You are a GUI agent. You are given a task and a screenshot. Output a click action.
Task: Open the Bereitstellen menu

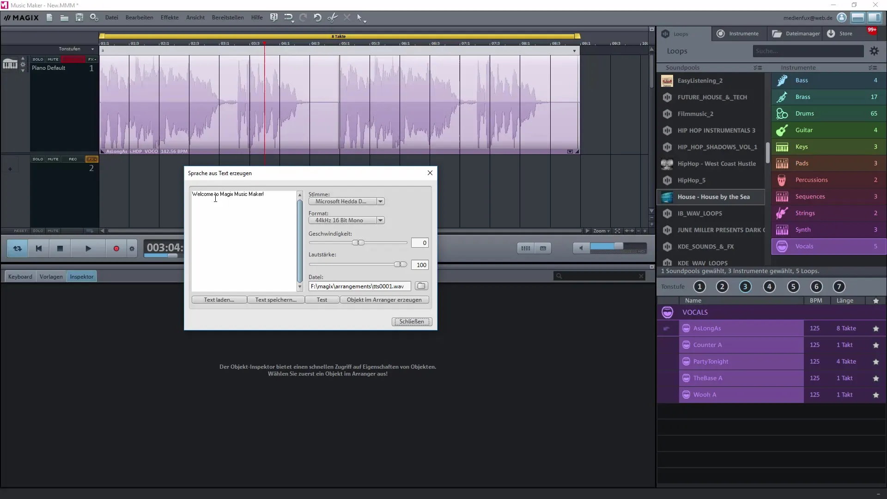228,18
